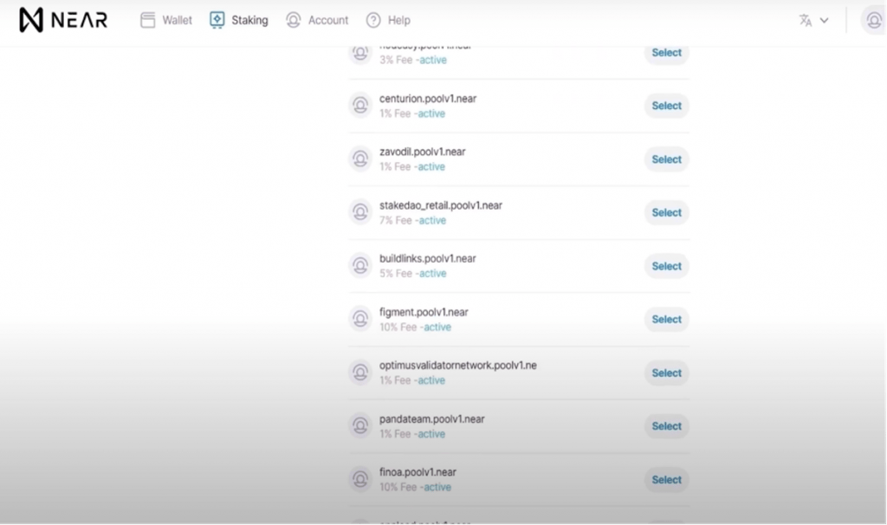Select the zavodil.poolv1.near validator
Viewport: 887px width, 525px height.
pos(666,159)
